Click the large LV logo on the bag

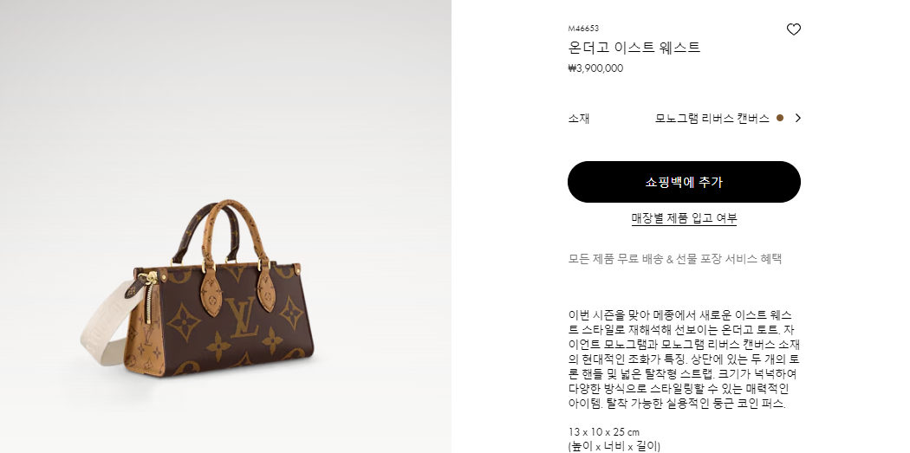243,317
